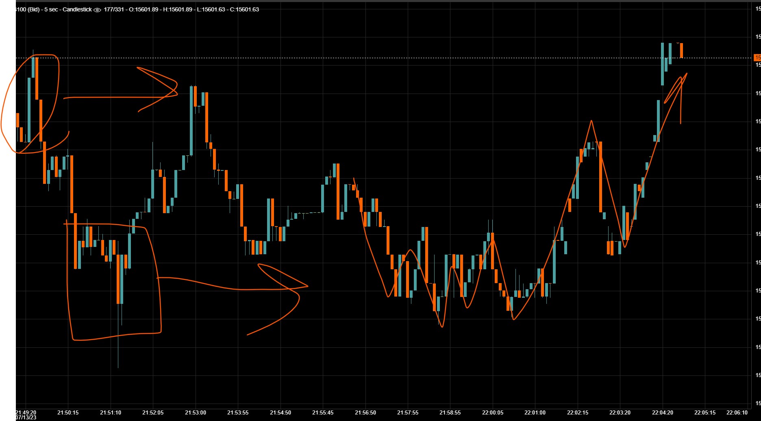Click the 21:52:05 time axis label

point(153,412)
